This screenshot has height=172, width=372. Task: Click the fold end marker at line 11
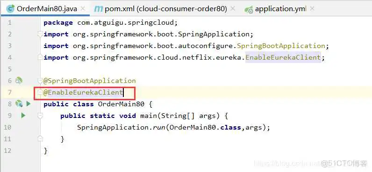pyautogui.click(x=40, y=139)
